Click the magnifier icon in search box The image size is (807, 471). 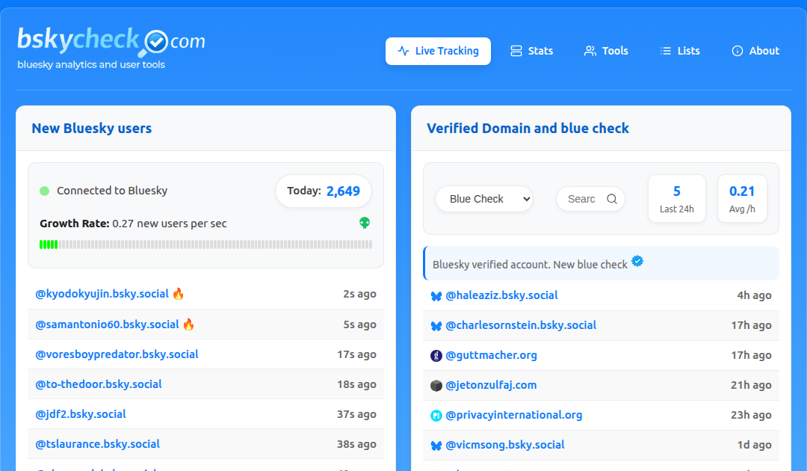(x=612, y=199)
